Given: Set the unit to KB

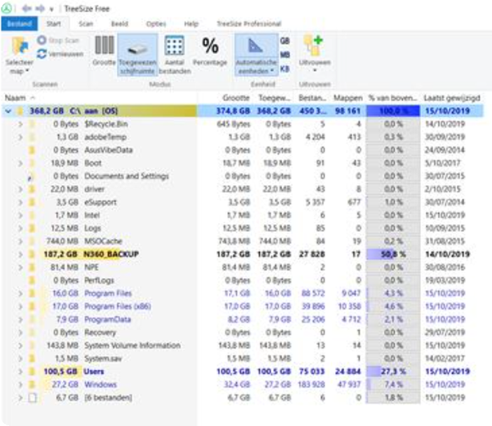Looking at the screenshot, I should click(285, 69).
